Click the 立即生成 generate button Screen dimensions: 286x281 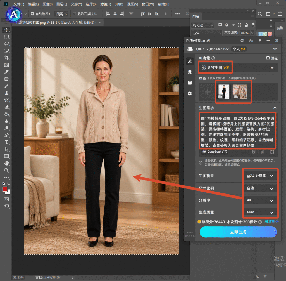point(238,232)
